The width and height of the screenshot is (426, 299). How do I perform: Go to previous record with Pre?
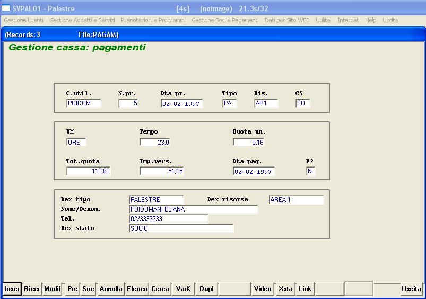click(x=73, y=289)
